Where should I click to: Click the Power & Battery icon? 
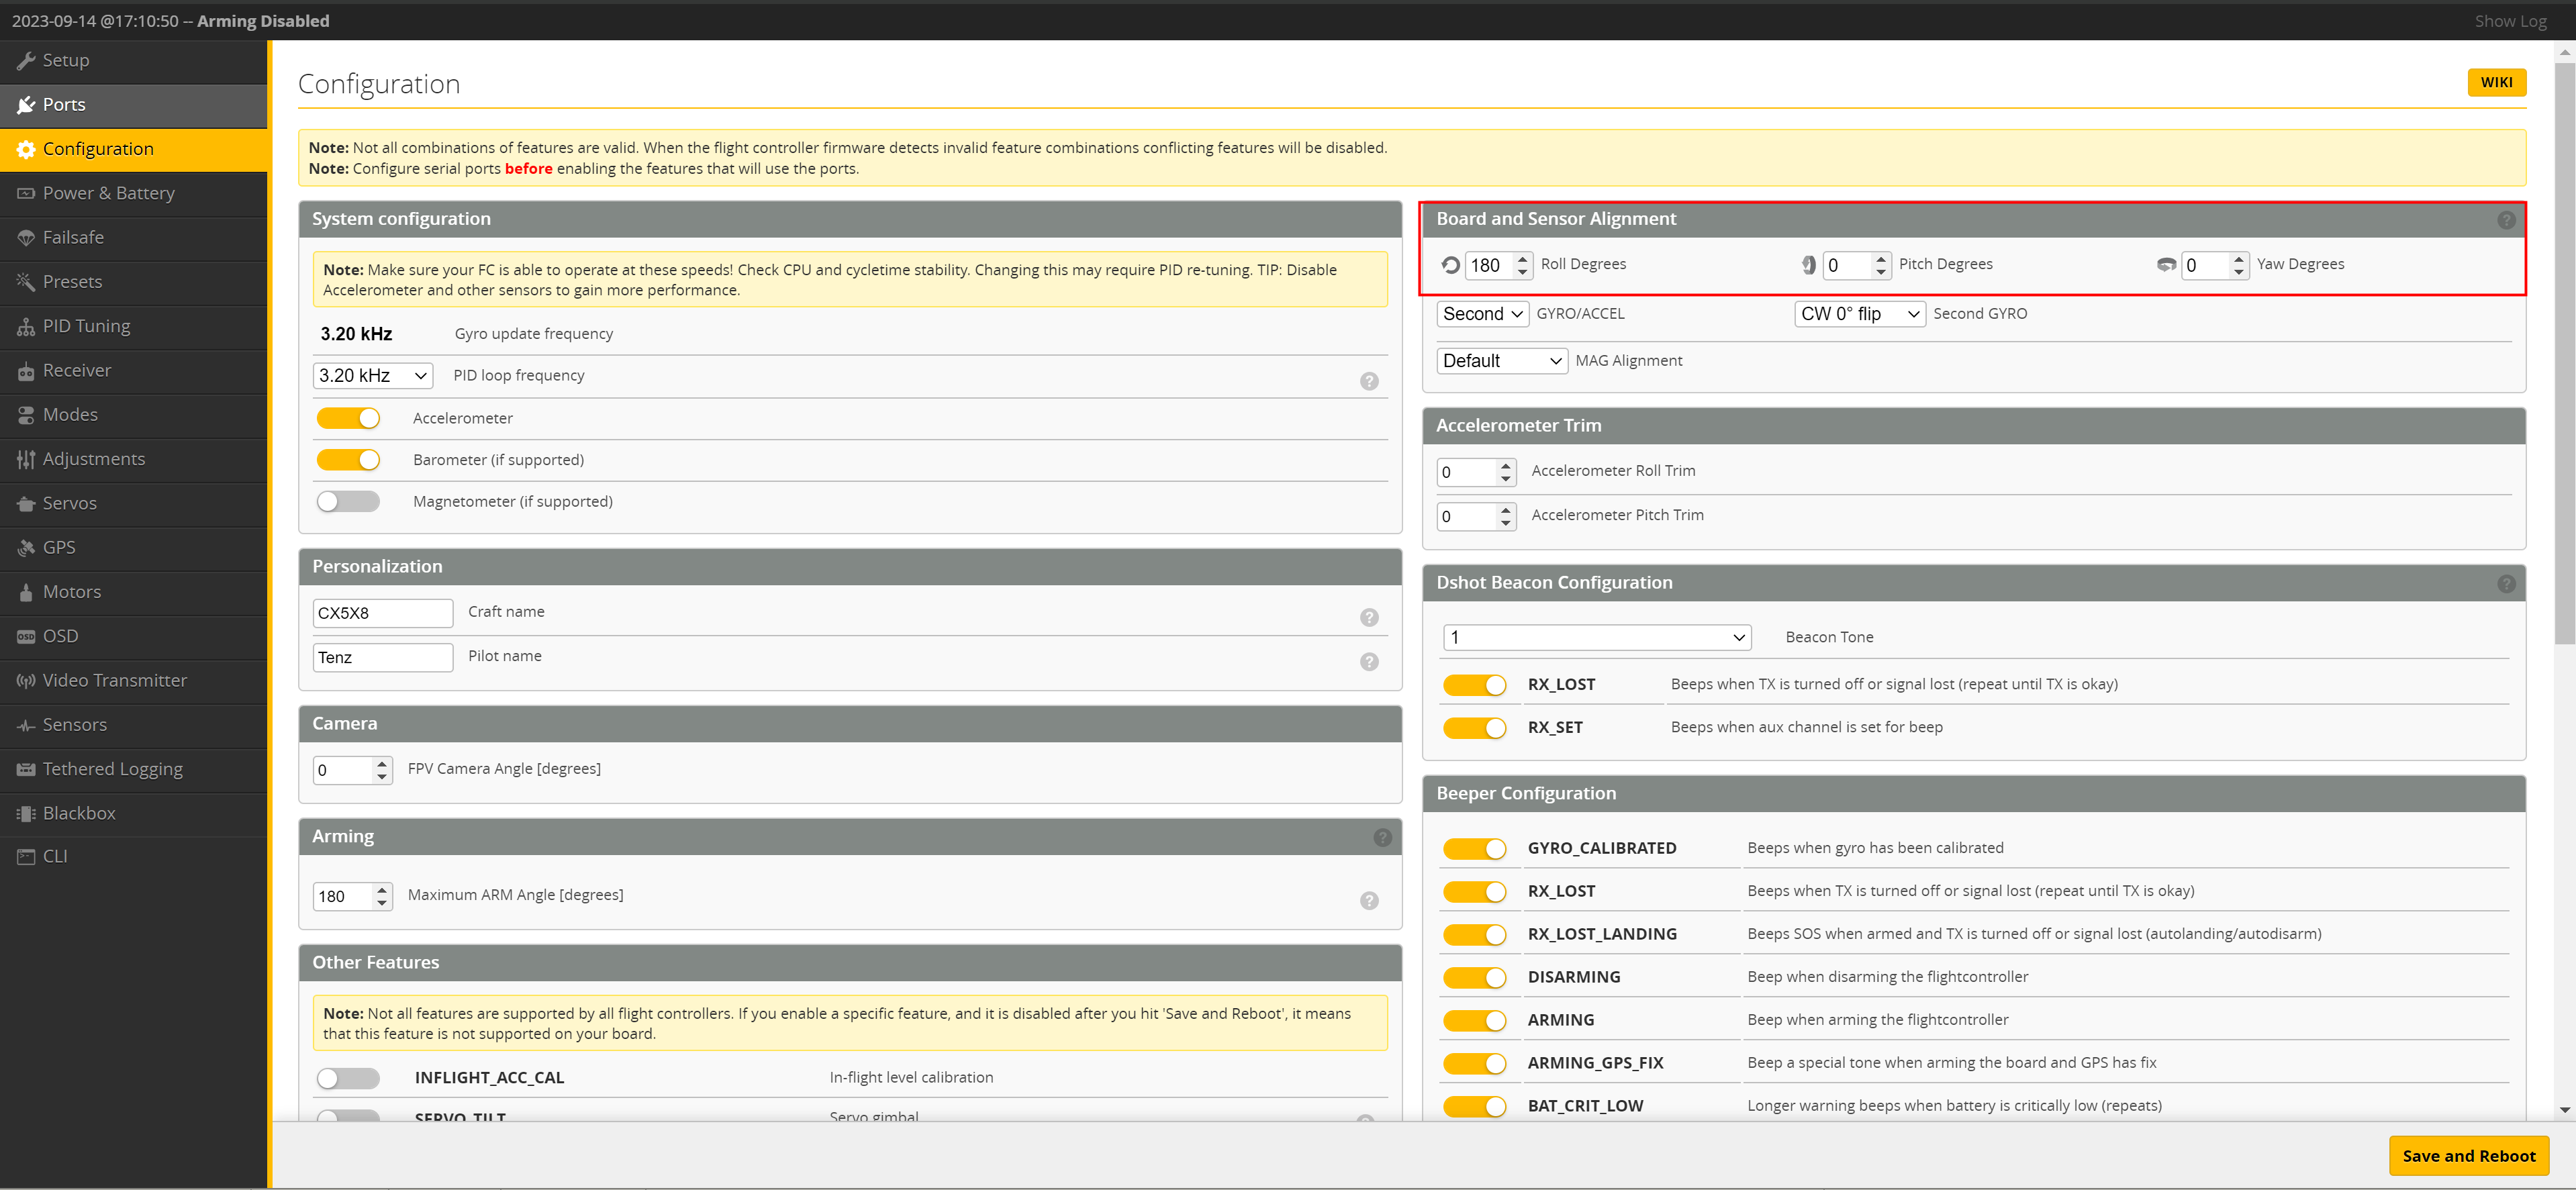tap(26, 194)
